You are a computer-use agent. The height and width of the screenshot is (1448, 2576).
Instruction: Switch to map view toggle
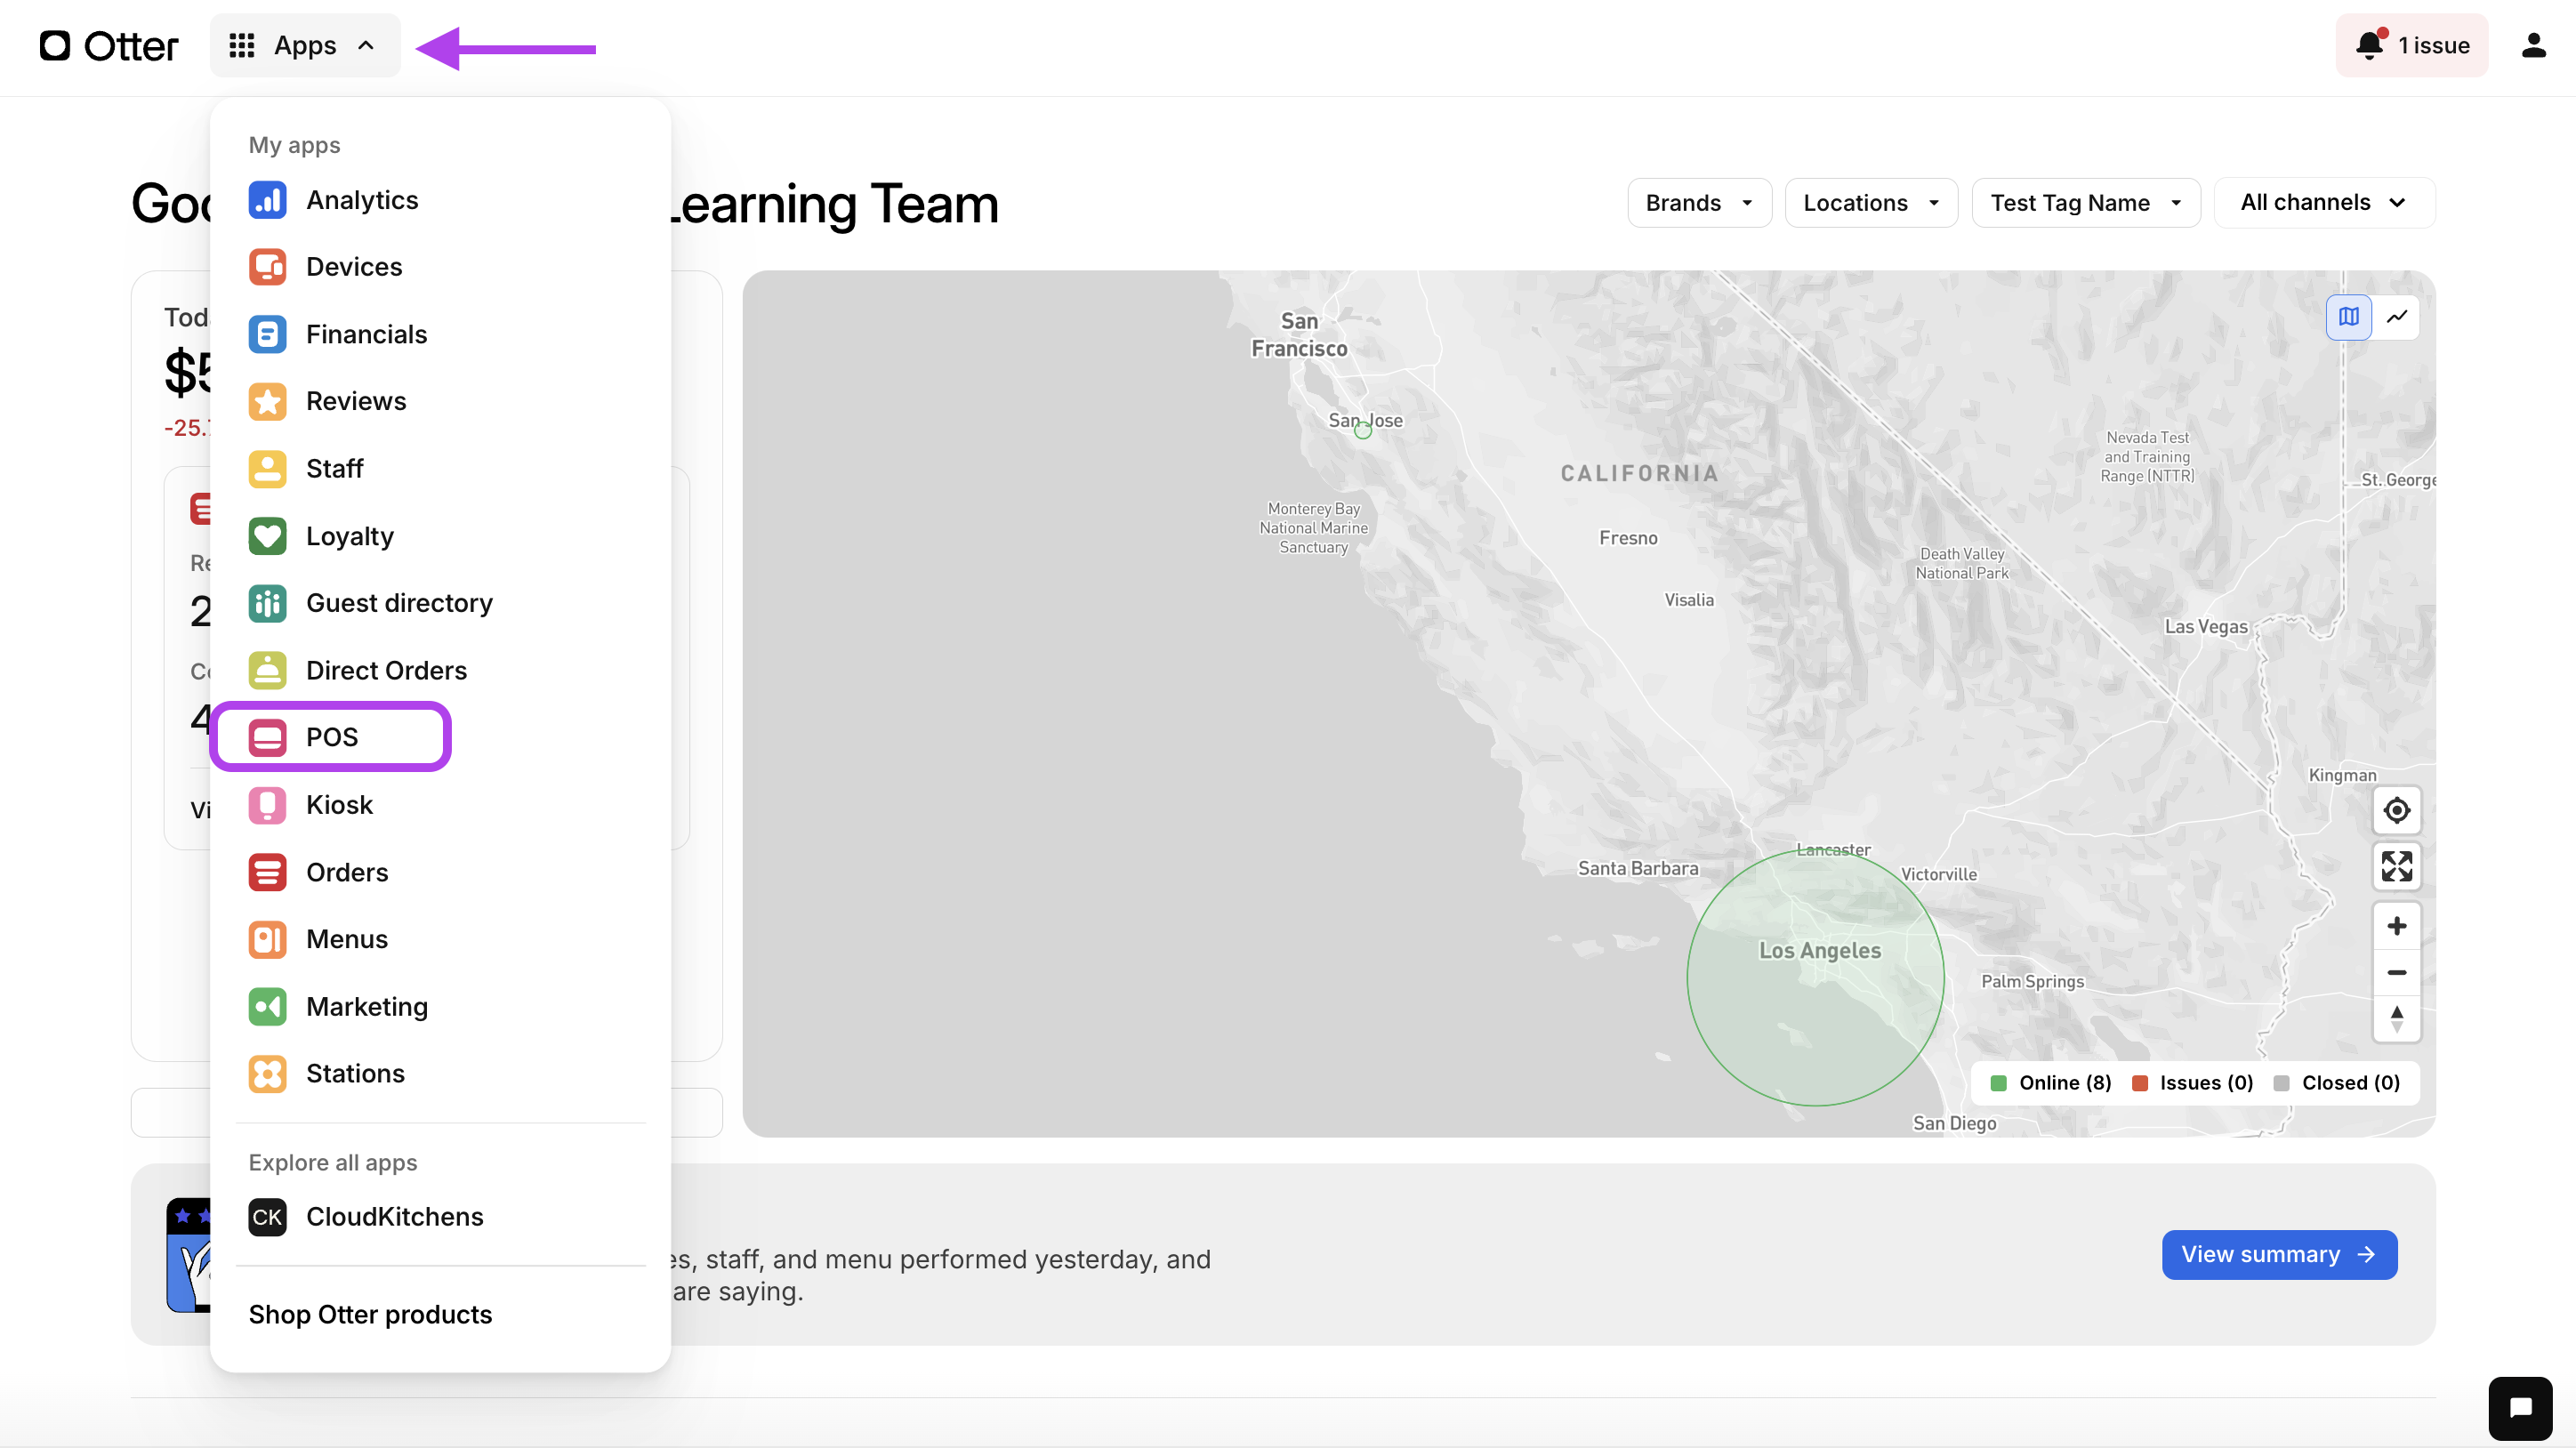click(x=2348, y=317)
